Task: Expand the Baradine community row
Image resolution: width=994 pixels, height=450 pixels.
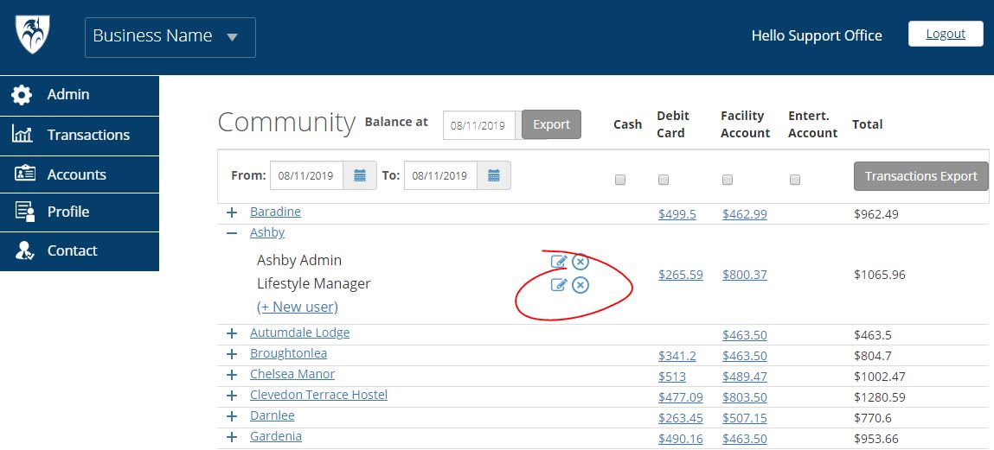Action: (x=232, y=212)
